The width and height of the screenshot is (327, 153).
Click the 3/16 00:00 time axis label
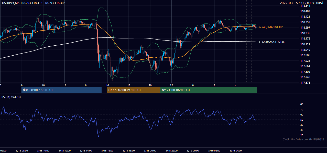click(x=193, y=151)
